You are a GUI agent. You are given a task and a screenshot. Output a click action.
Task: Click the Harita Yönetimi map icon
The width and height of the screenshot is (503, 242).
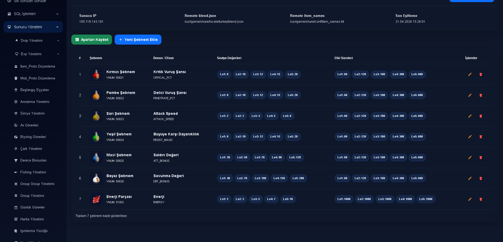16,219
